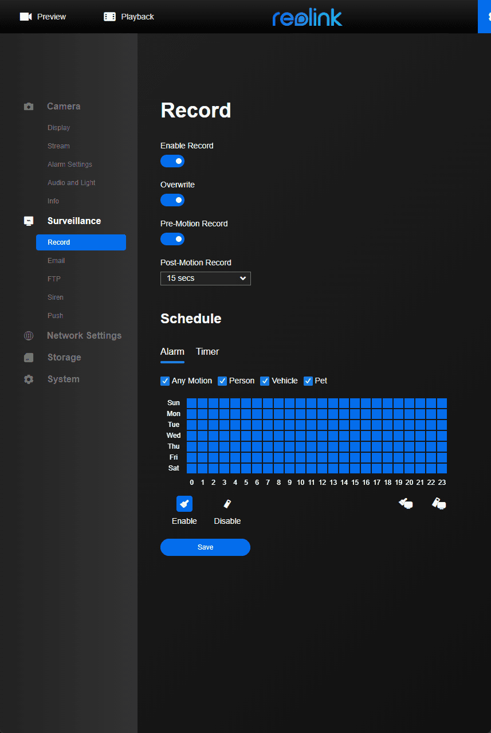Click the Playback film icon

[109, 17]
